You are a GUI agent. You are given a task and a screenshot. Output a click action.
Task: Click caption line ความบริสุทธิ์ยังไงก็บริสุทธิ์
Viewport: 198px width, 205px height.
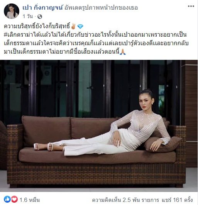(x=37, y=26)
